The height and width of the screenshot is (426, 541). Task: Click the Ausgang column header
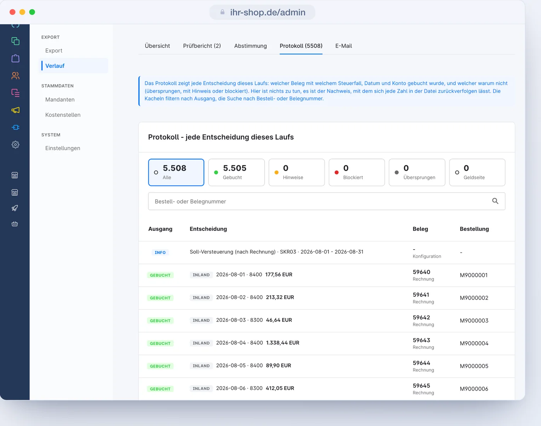(160, 229)
